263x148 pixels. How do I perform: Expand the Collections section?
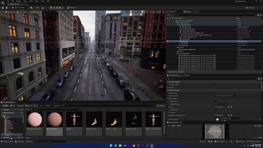point(2,137)
